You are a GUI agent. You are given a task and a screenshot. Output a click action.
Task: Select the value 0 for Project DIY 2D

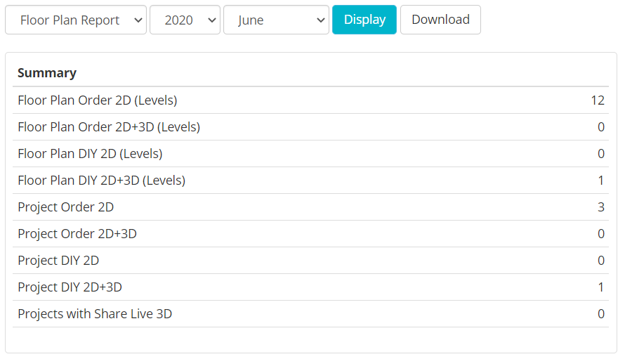point(601,261)
